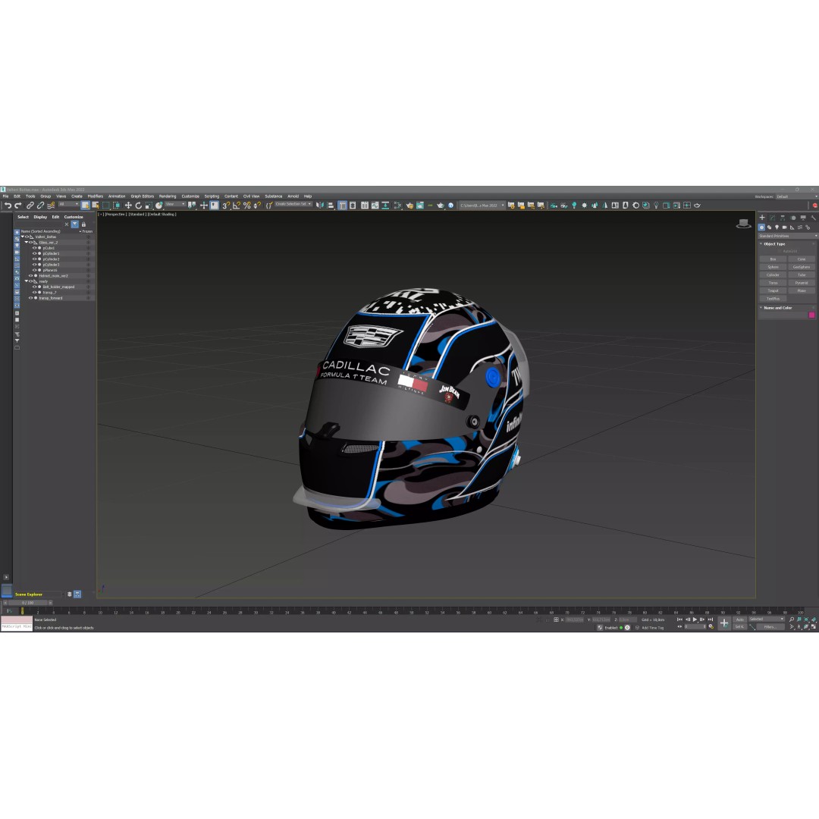Pick the Rectangular Selection Region tool
Image resolution: width=819 pixels, height=819 pixels.
[106, 206]
